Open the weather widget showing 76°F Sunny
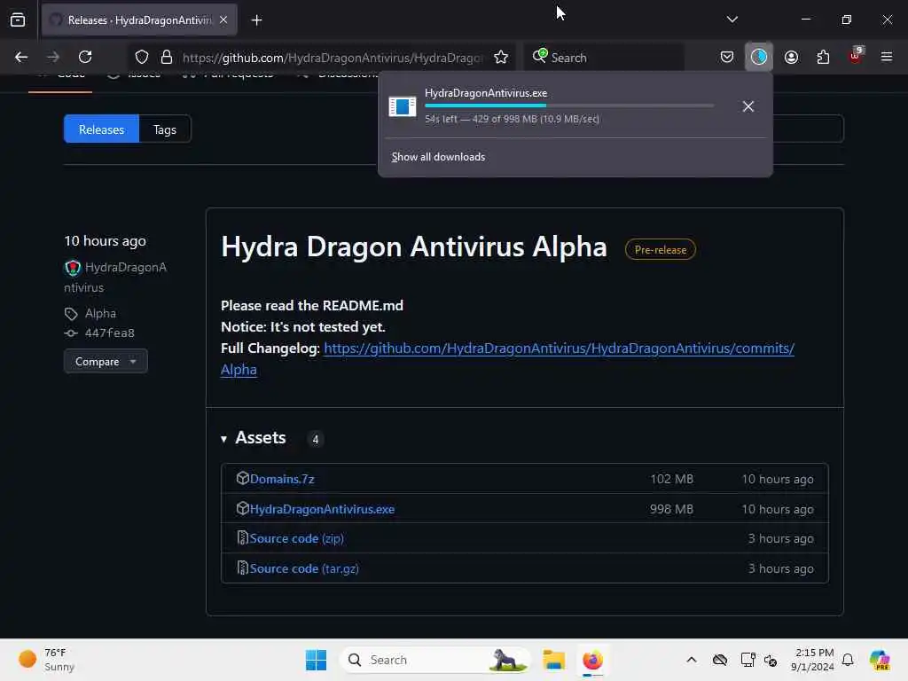Viewport: 908px width, 681px height. pos(47,660)
